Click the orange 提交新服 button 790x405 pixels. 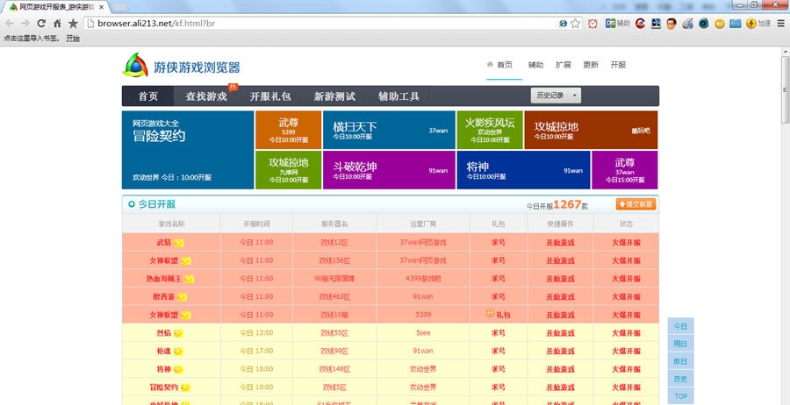coord(636,204)
